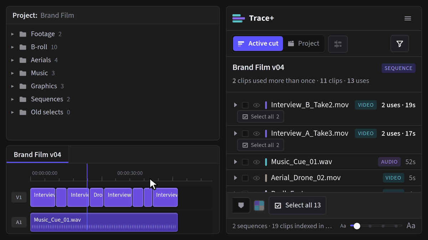Check the Interview_B_Take2.mov checkbox
Screen dimensions: 428x240
(x=245, y=105)
